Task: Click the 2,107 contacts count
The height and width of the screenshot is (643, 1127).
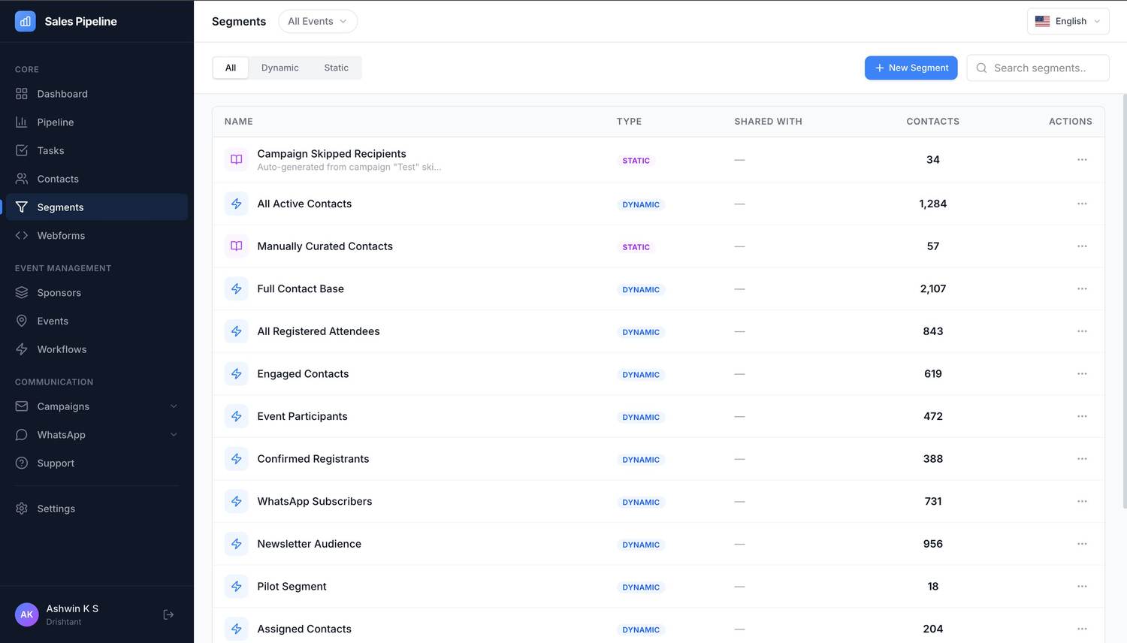Action: click(932, 288)
